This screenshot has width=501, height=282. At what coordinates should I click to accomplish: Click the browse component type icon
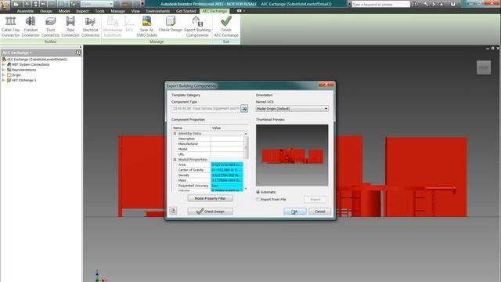[x=244, y=109]
